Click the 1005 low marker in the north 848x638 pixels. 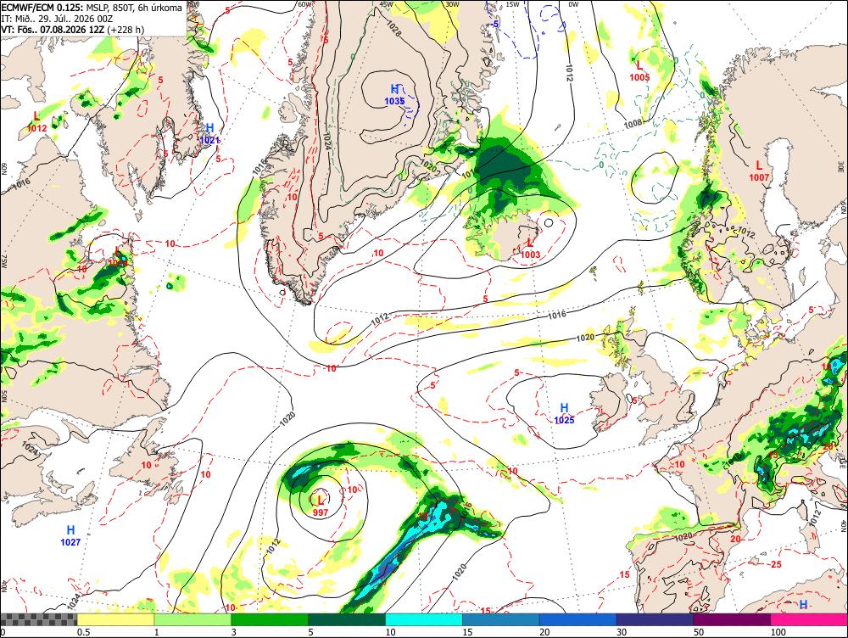pos(639,71)
